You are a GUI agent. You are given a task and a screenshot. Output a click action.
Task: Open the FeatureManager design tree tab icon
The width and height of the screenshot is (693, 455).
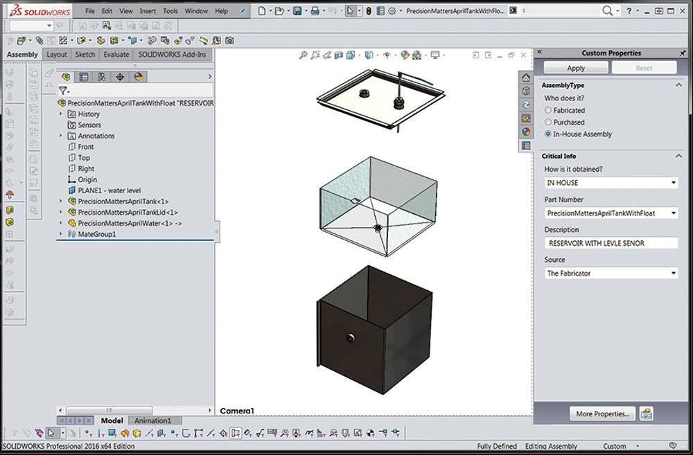click(66, 77)
